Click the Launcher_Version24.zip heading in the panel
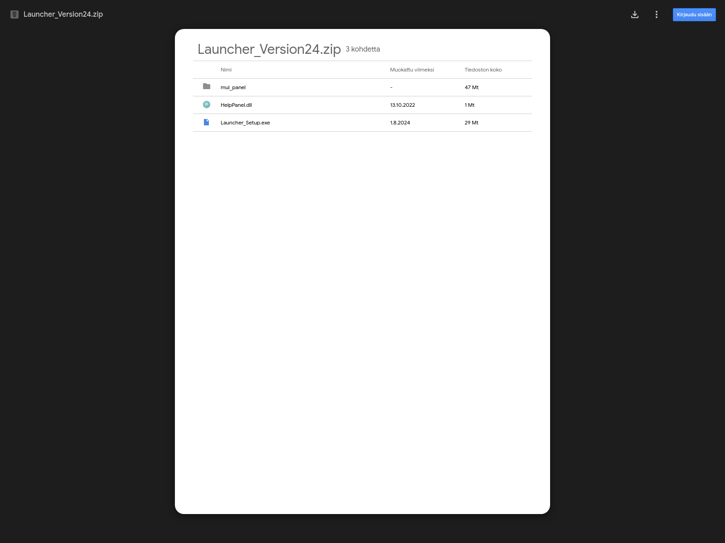The width and height of the screenshot is (725, 543). click(269, 49)
